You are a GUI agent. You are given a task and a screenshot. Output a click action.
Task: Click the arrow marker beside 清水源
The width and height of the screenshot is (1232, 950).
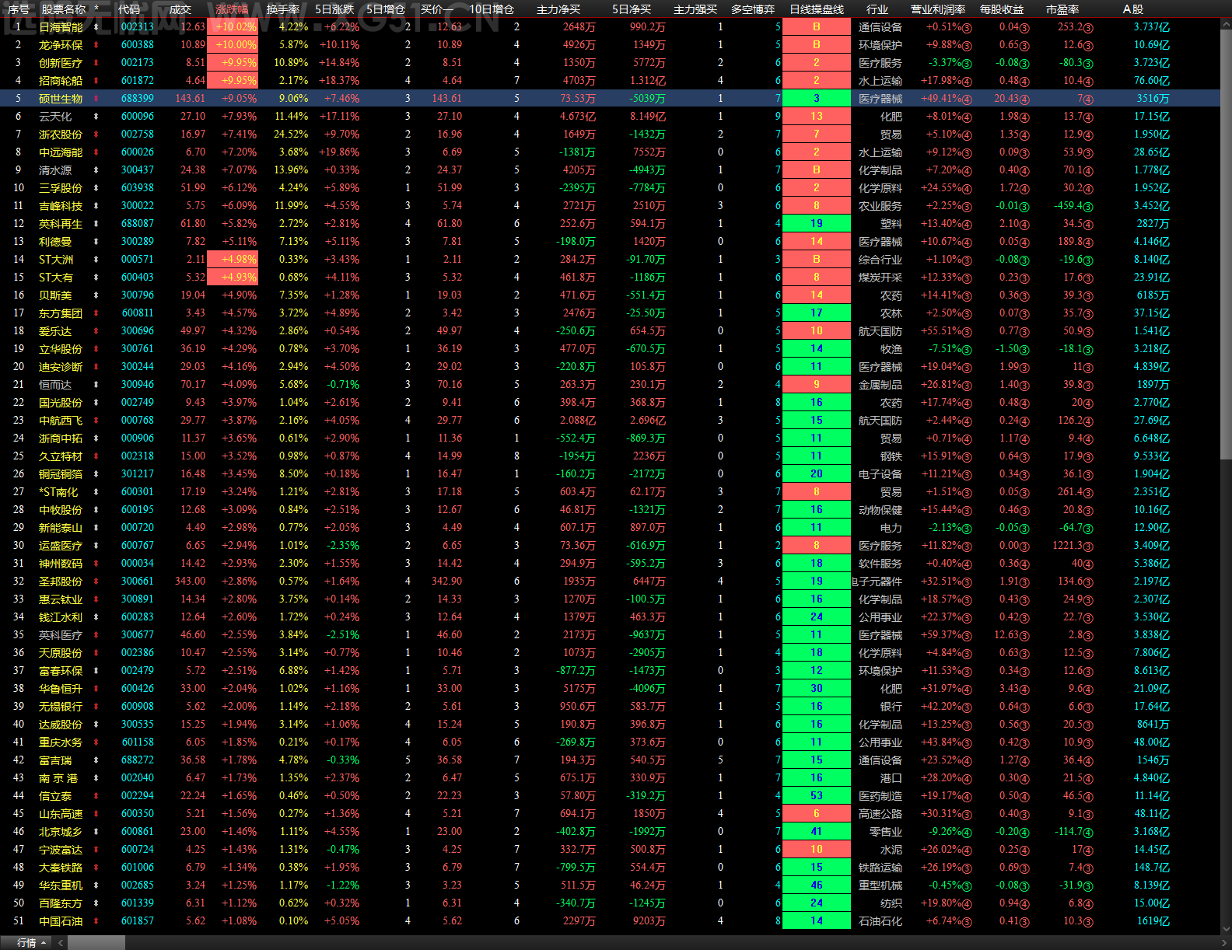click(96, 170)
